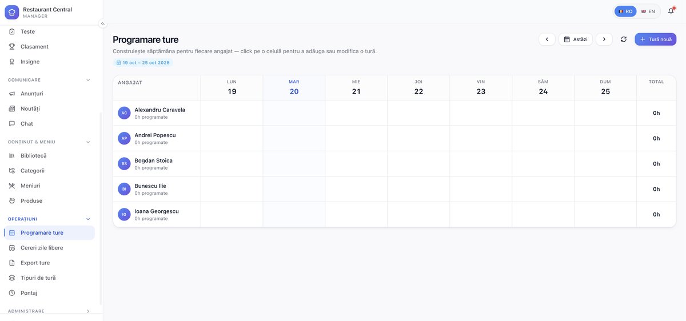Click the Categorii icon in sidebar
686x321 pixels.
pos(12,171)
